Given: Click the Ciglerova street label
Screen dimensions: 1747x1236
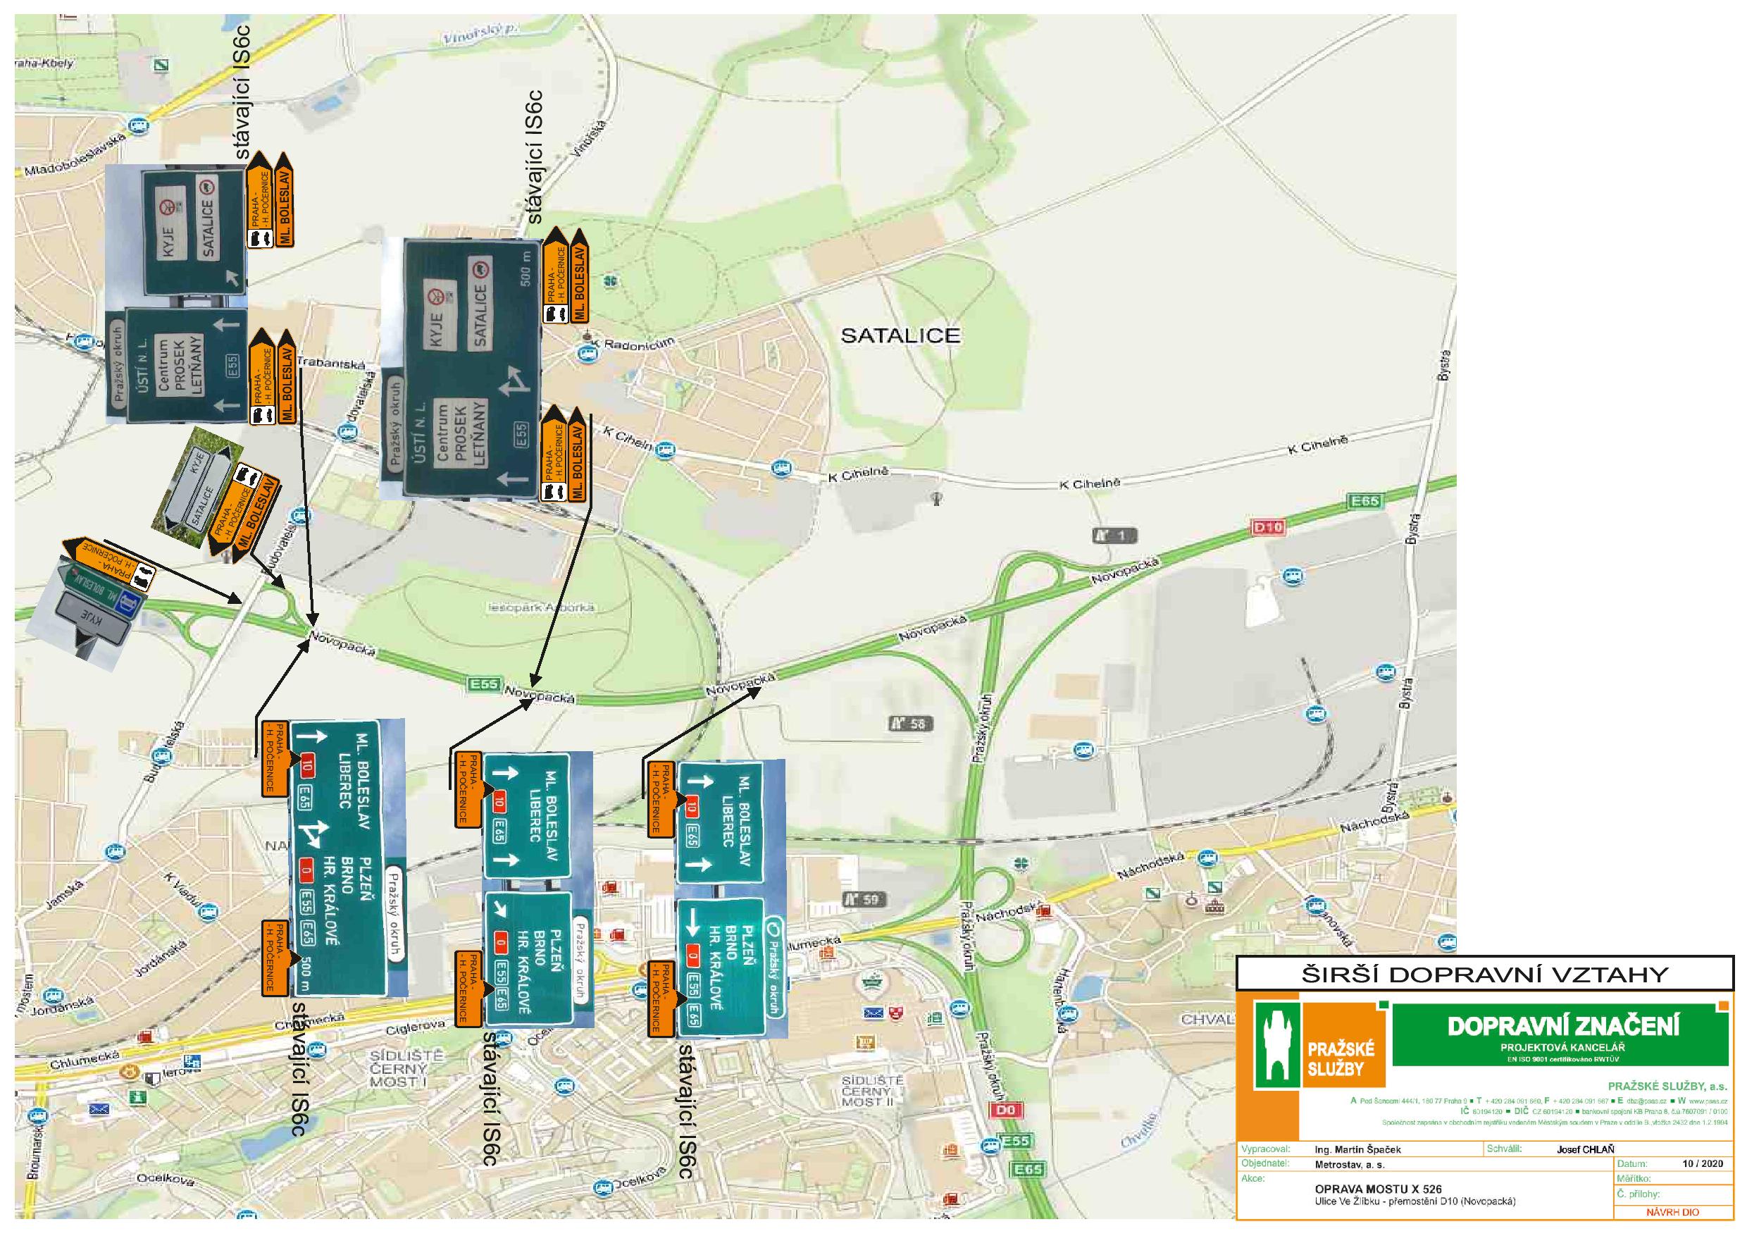Looking at the screenshot, I should click(414, 1027).
